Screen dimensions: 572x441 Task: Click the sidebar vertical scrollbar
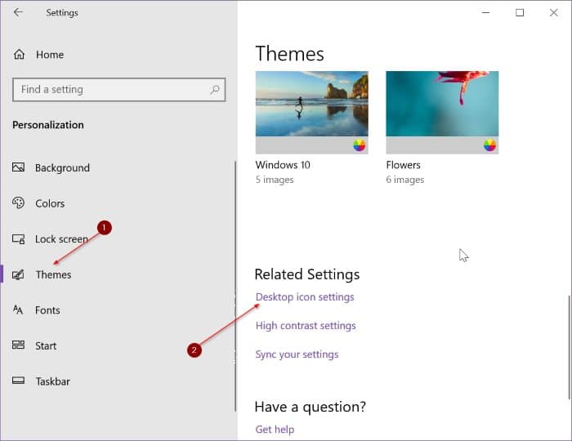click(235, 286)
